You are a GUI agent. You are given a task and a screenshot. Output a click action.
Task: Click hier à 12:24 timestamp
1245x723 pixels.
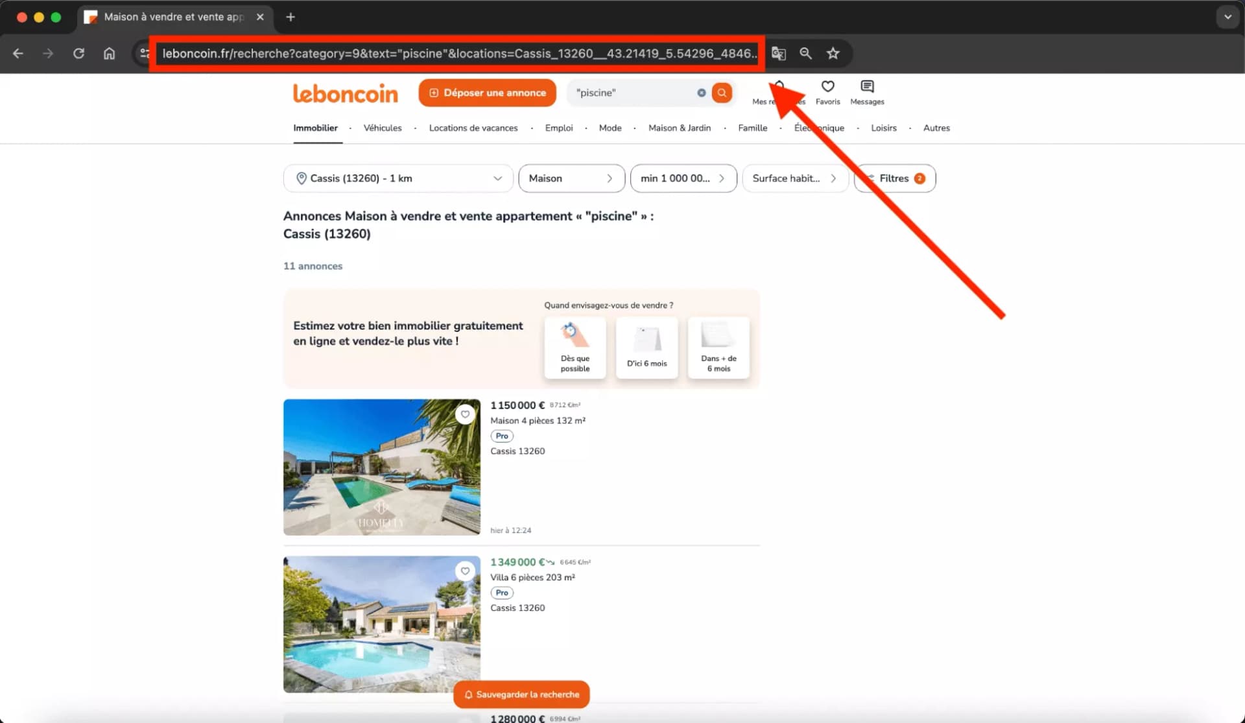(510, 530)
